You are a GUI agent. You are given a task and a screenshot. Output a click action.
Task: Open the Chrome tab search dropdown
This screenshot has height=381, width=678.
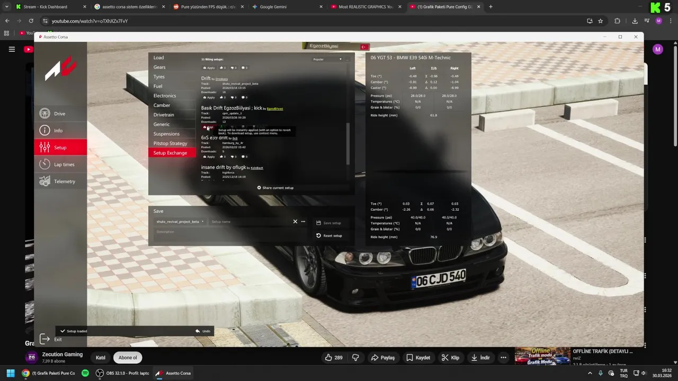(x=7, y=7)
